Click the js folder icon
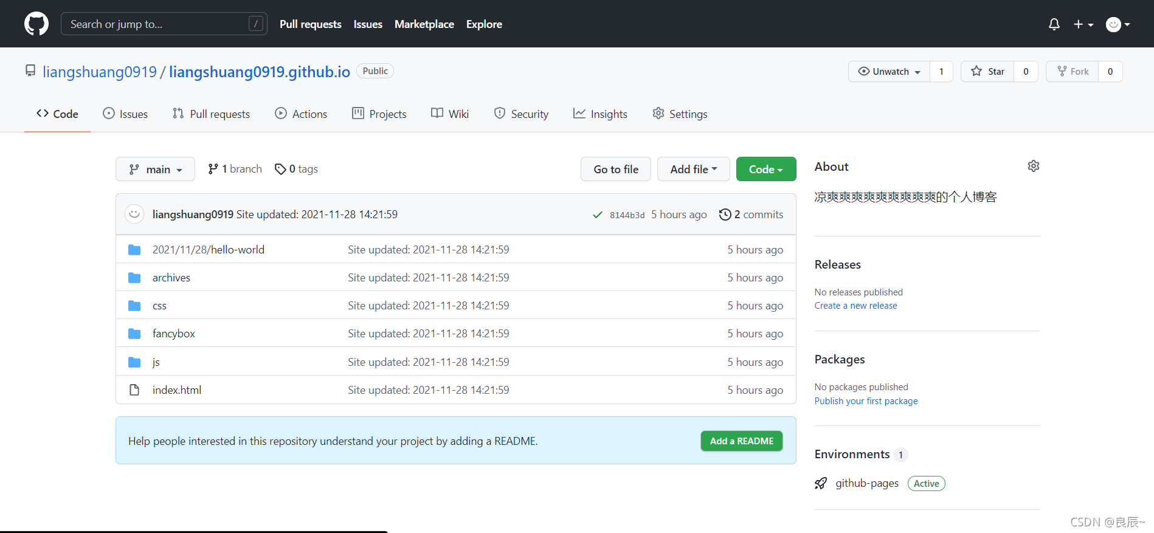This screenshot has height=533, width=1154. (134, 362)
